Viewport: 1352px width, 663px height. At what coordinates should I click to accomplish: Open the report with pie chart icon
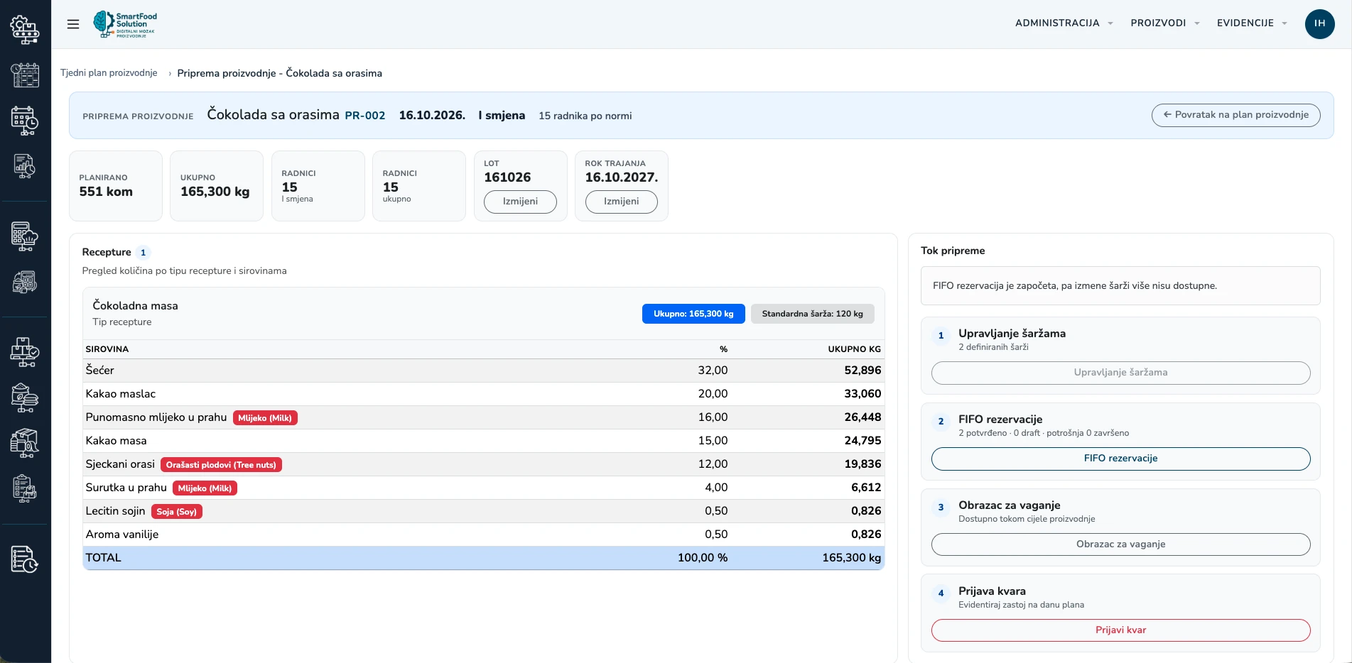pyautogui.click(x=25, y=166)
